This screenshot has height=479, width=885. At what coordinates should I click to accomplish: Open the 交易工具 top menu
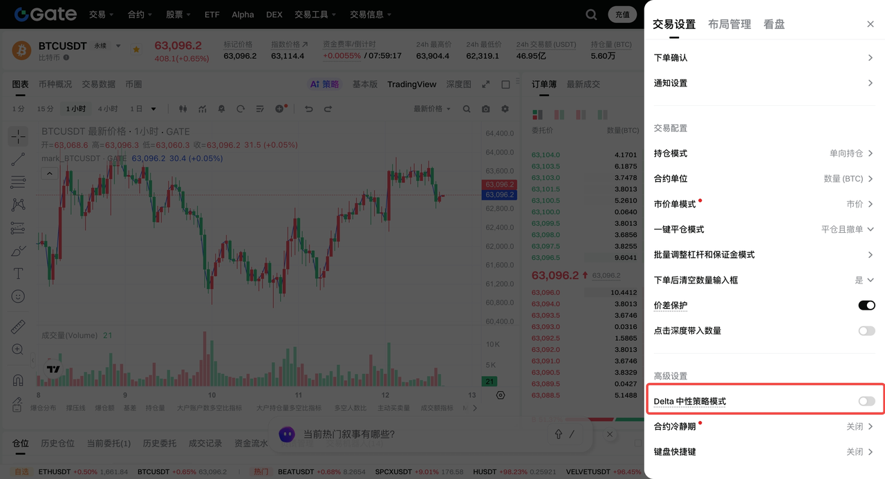315,15
